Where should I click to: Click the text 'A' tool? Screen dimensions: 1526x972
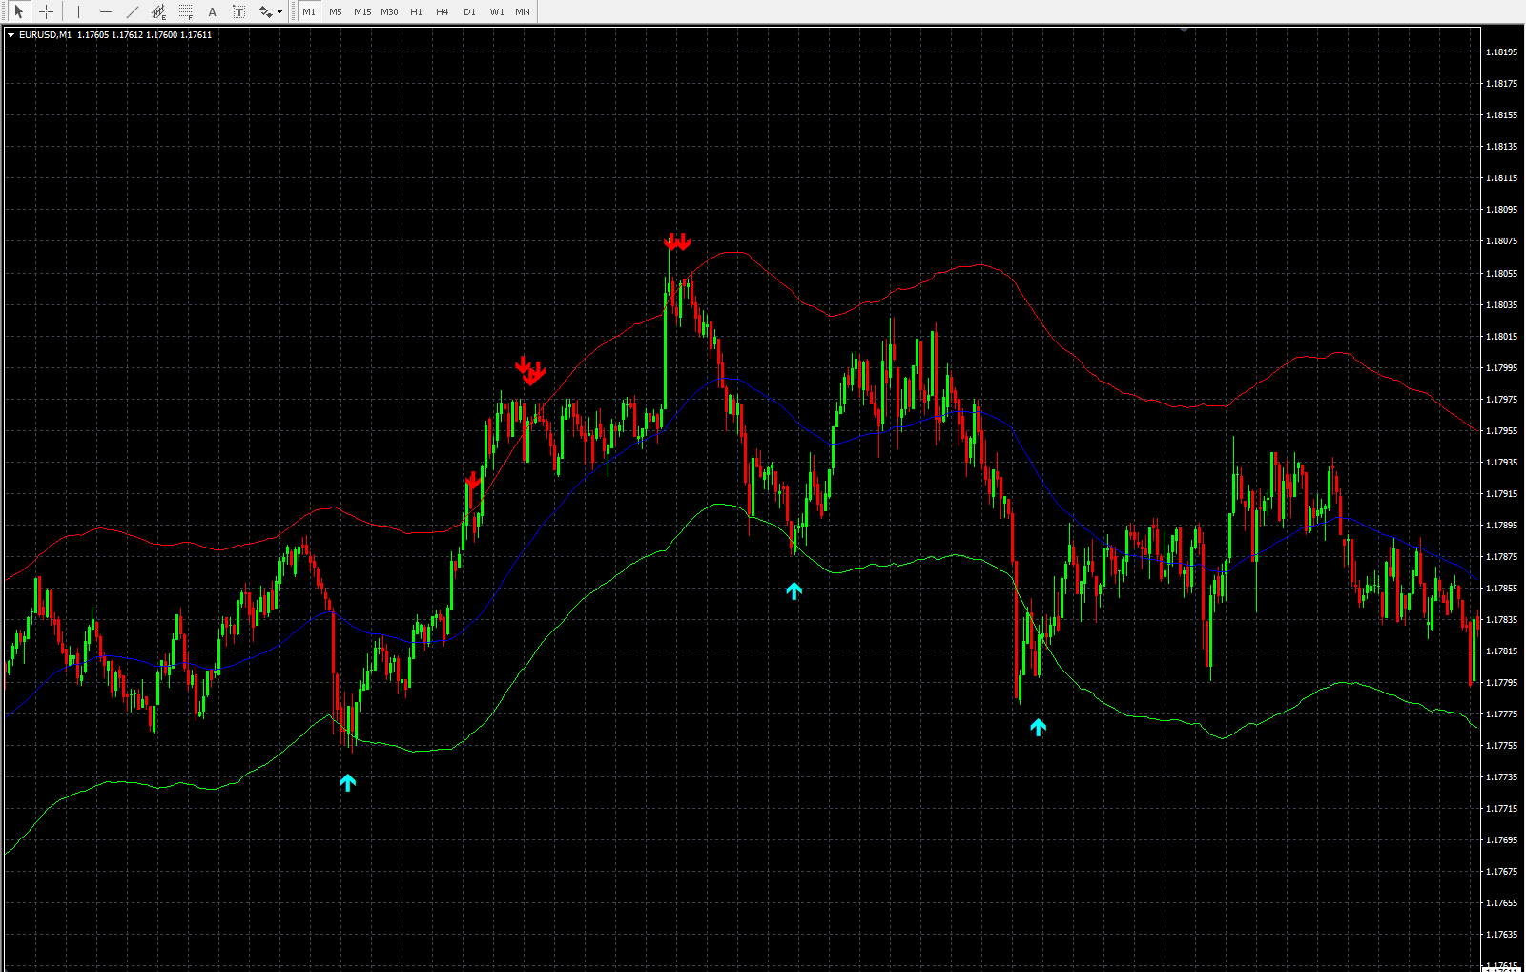click(212, 11)
